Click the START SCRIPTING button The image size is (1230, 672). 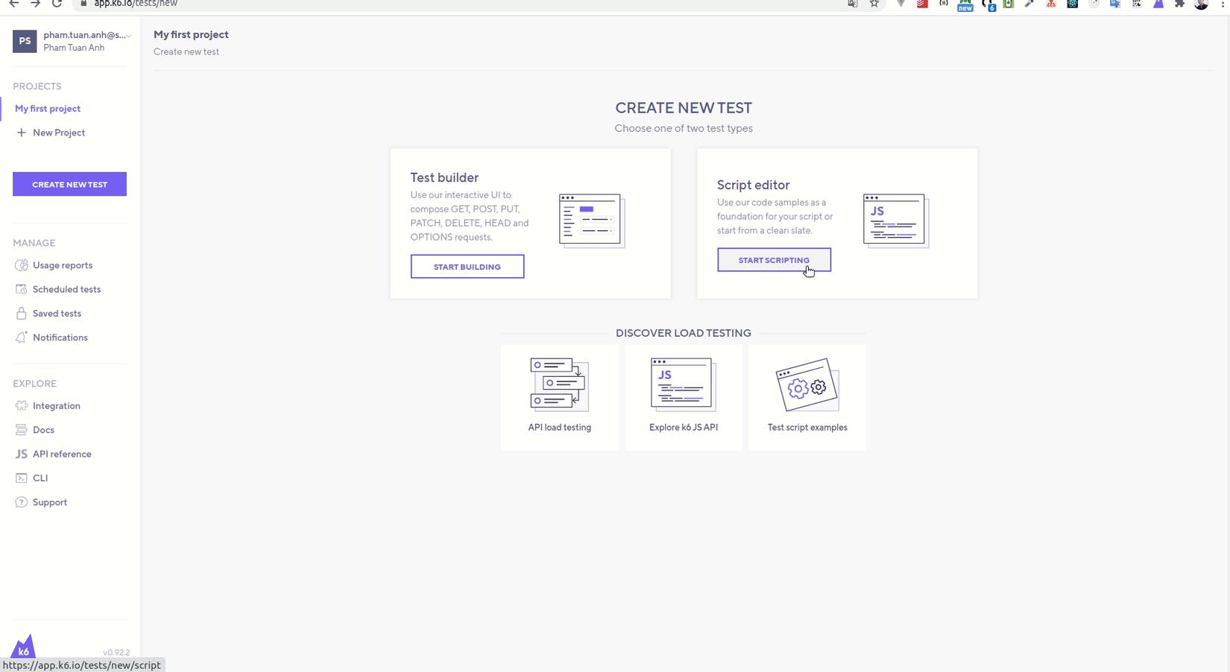pyautogui.click(x=774, y=260)
